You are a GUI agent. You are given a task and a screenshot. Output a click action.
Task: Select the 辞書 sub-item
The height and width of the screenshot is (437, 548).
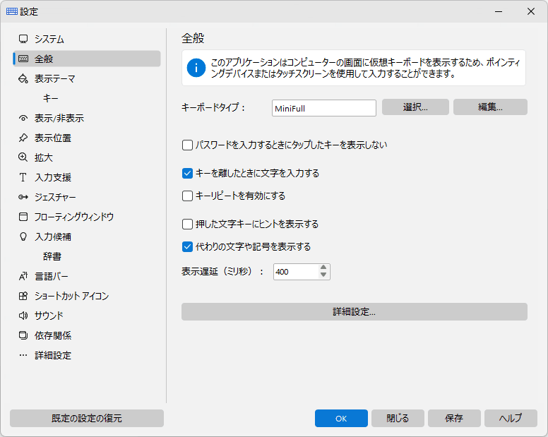pos(87,256)
